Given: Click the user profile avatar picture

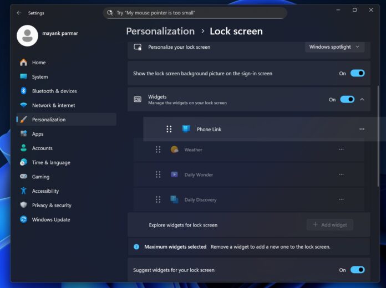Looking at the screenshot, I should coord(27,35).
